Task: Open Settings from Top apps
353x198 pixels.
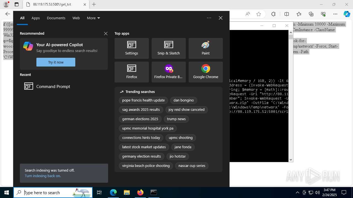Action: pyautogui.click(x=132, y=48)
